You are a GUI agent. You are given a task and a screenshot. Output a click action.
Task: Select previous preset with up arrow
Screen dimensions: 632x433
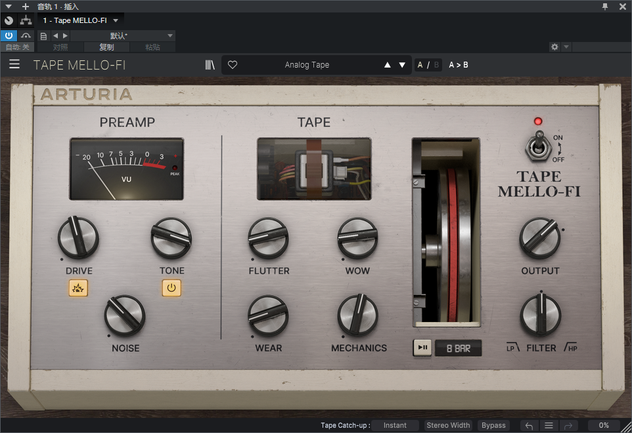[x=388, y=65]
